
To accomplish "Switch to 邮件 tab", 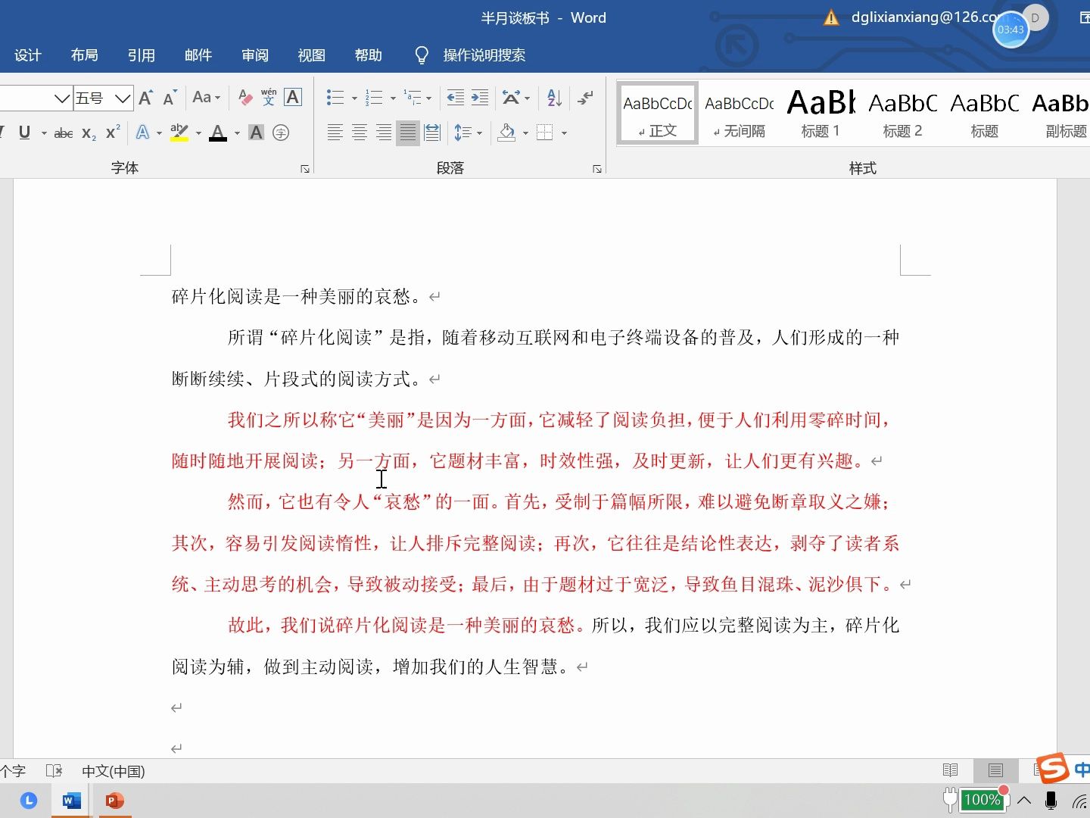I will [198, 55].
